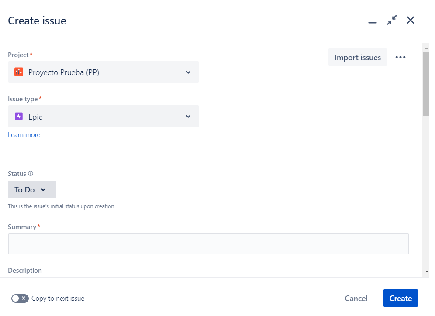Collapse the dialog with the arrows icon
435x316 pixels.
click(x=392, y=20)
